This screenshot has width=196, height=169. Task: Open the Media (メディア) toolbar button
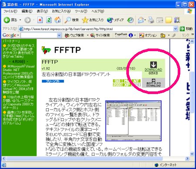(x=115, y=20)
